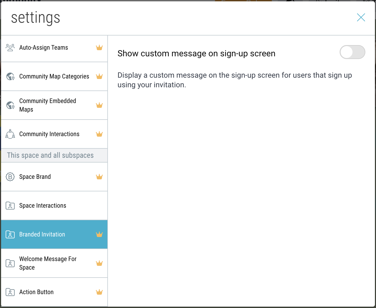Image resolution: width=376 pixels, height=308 pixels.
Task: Open Action Button settings
Action: click(36, 292)
